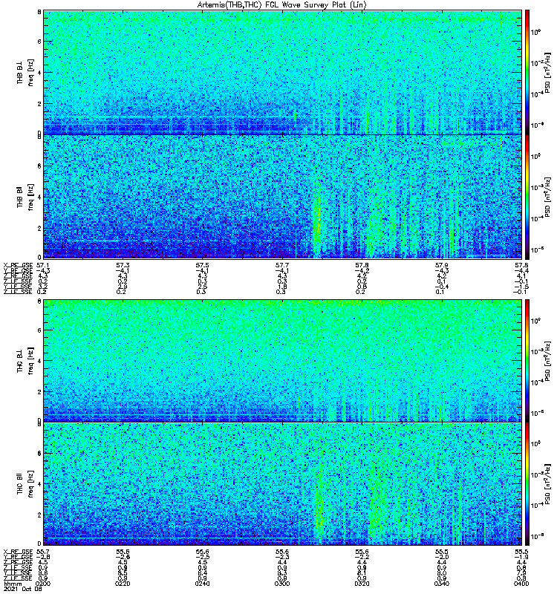Click the THB B∥ spectrogram panel
The height and width of the screenshot is (594, 557).
coord(283,198)
